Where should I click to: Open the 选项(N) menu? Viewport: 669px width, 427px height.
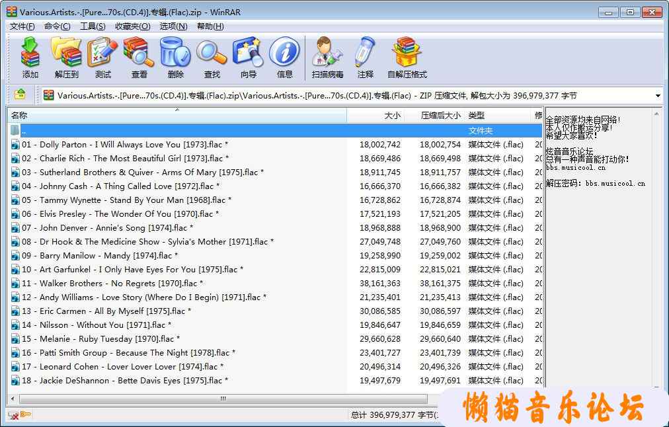tap(173, 26)
